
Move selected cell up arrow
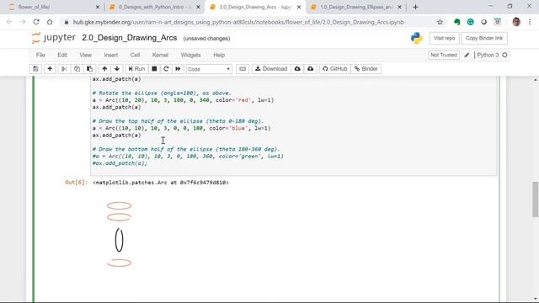104,69
